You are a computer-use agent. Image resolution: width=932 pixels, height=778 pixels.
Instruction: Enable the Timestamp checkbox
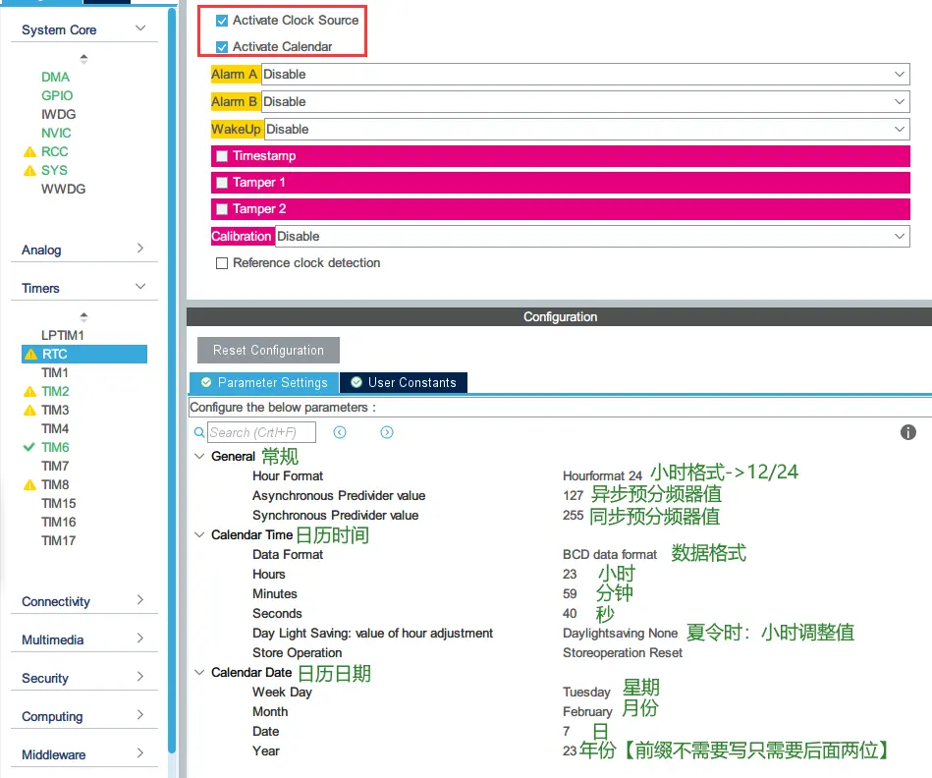[x=222, y=156]
